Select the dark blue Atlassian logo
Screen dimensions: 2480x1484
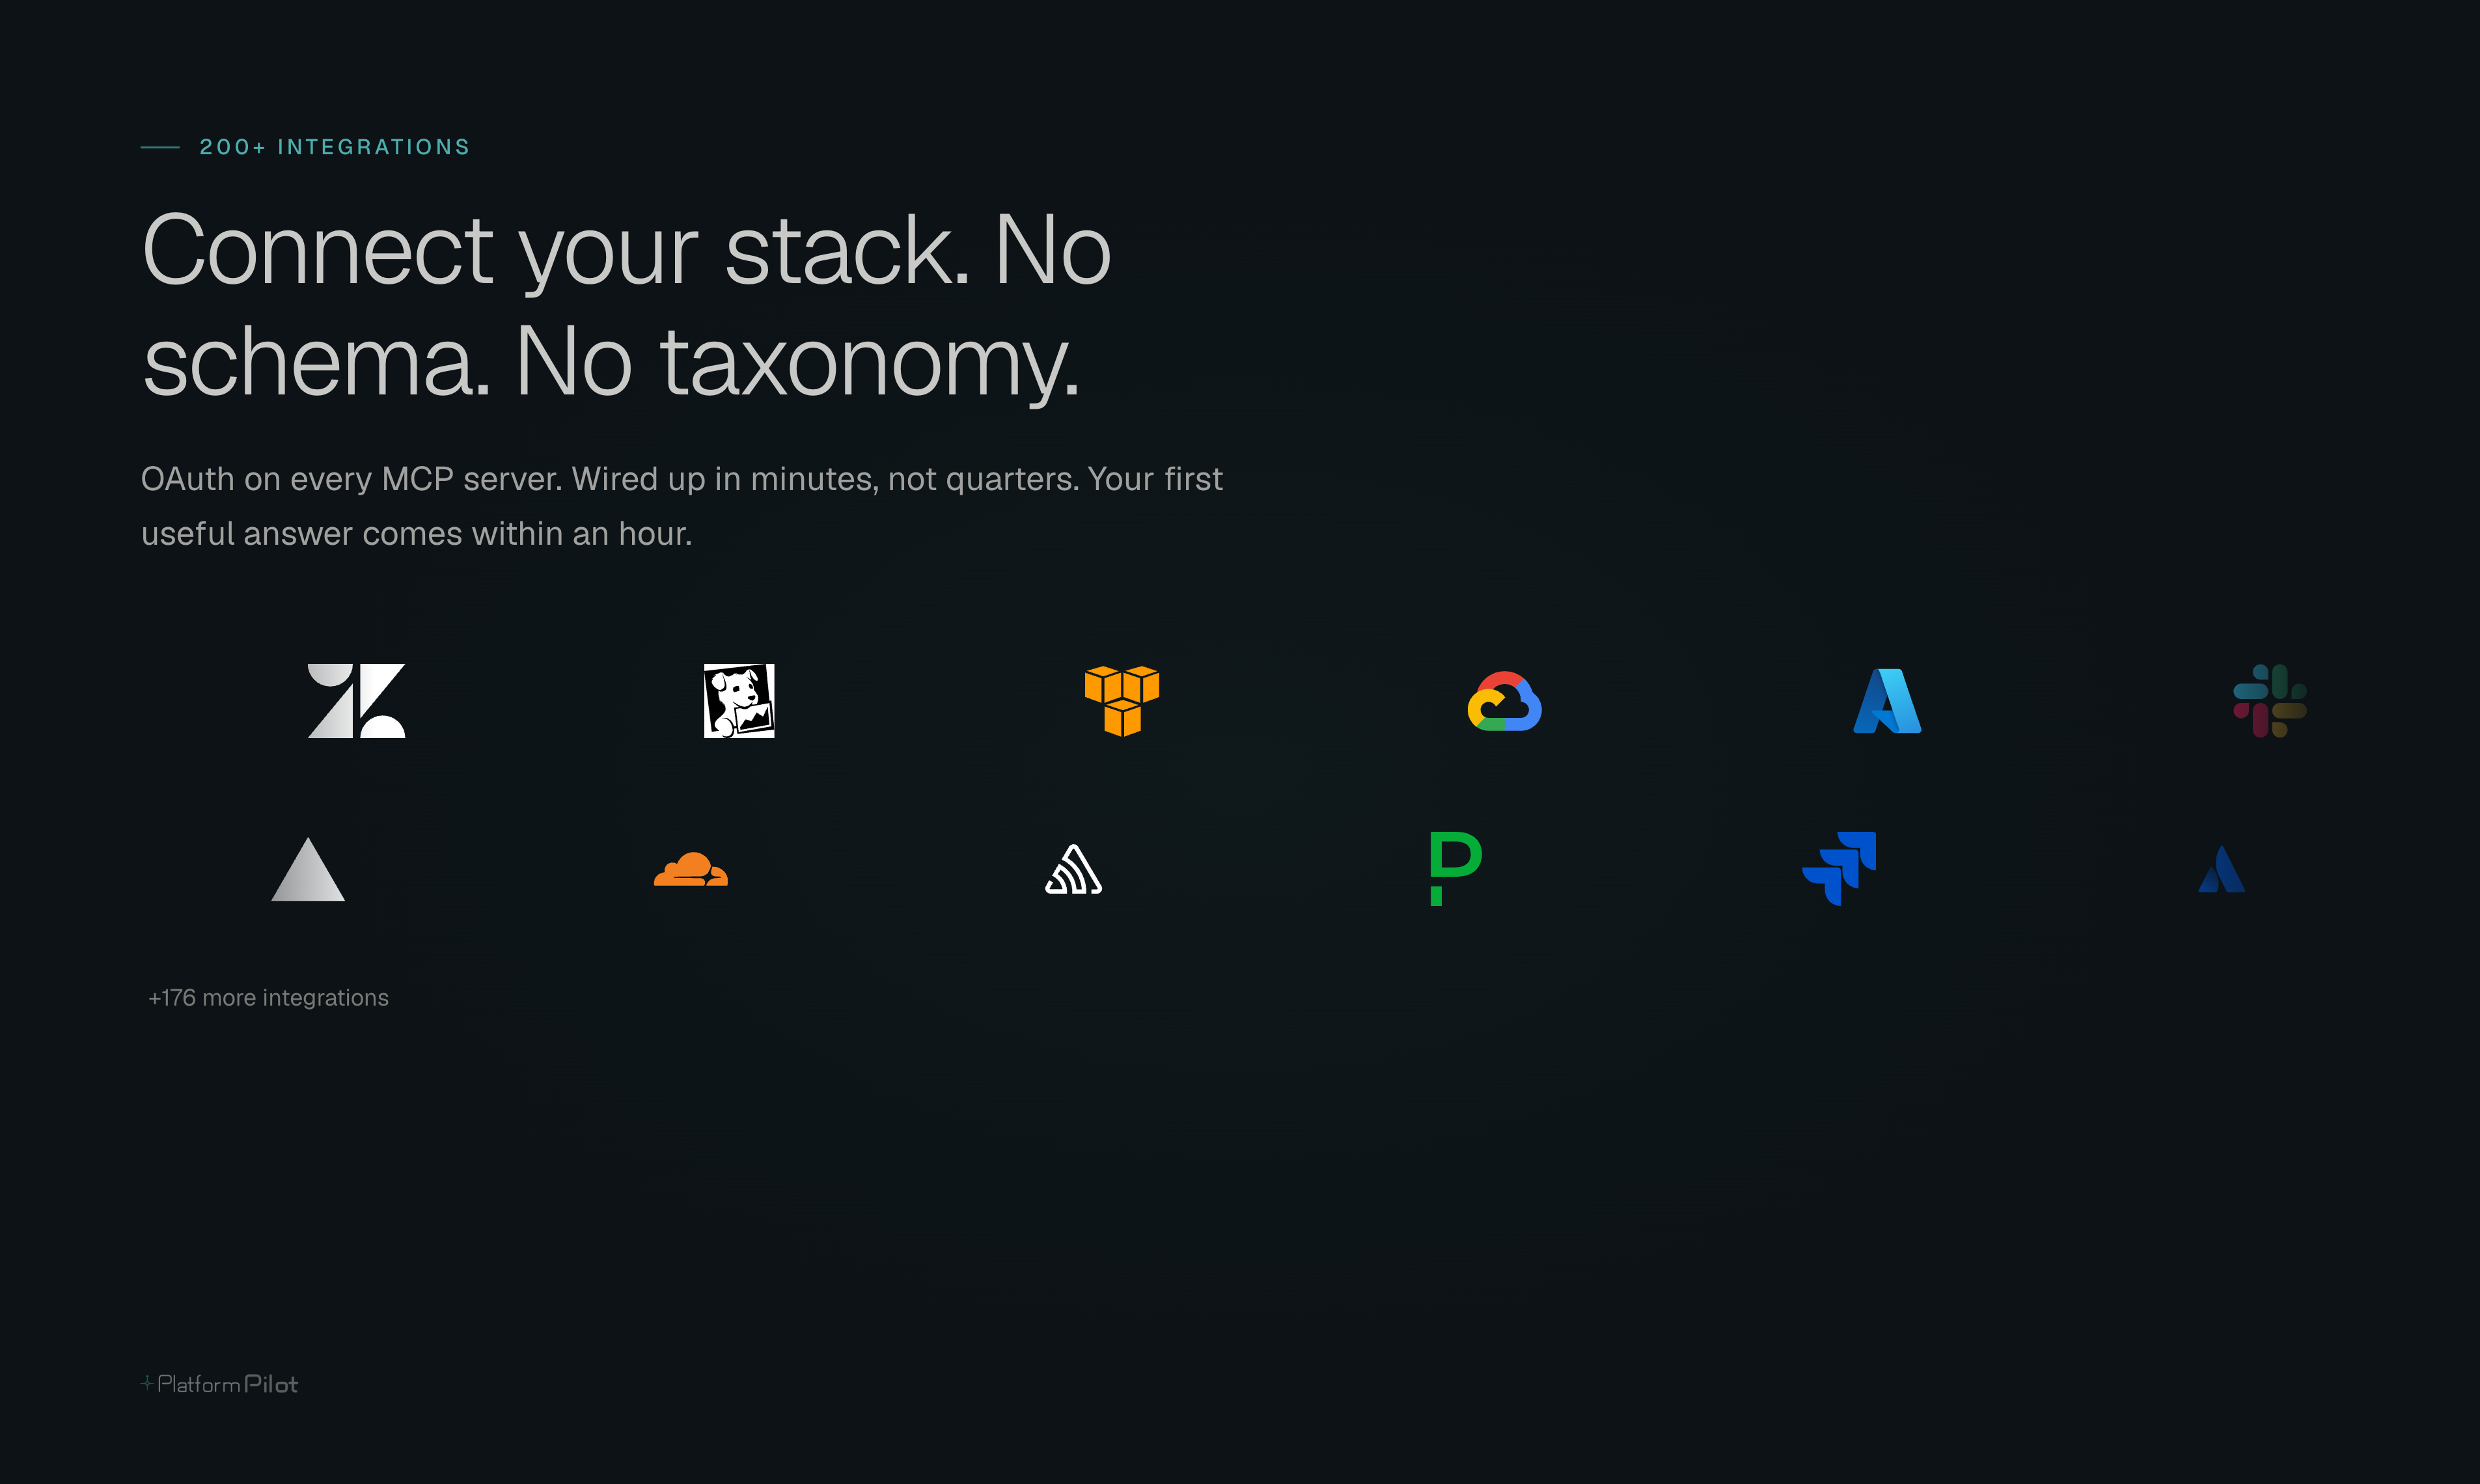[x=2222, y=869]
